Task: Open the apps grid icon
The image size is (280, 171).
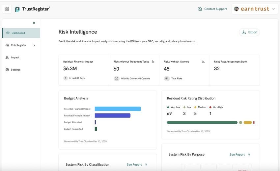Action: tap(7, 9)
